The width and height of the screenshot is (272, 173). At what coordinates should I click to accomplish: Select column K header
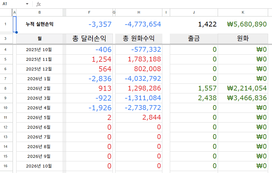pyautogui.click(x=243, y=13)
